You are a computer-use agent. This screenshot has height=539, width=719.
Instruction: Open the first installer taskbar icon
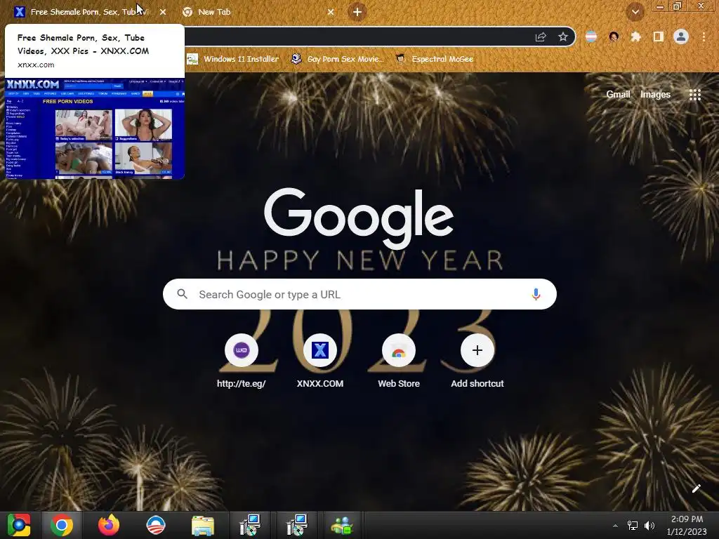click(250, 525)
